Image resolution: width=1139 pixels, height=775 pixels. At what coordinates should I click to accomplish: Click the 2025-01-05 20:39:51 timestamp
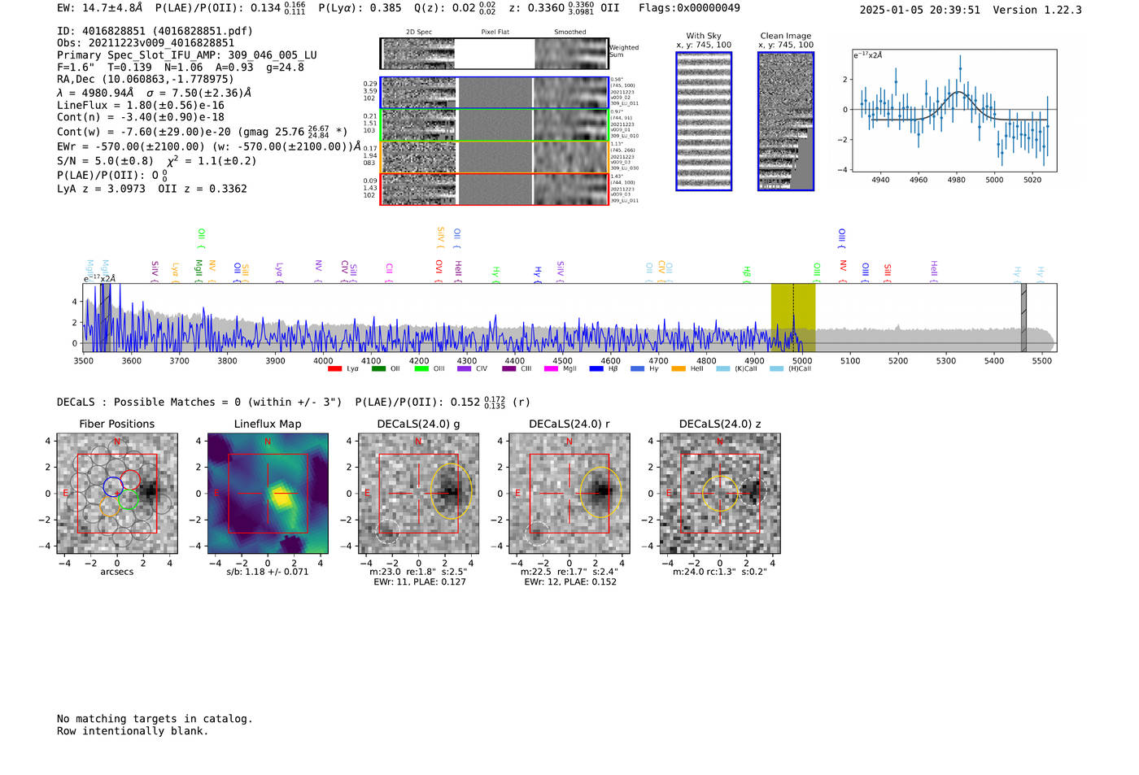(x=919, y=10)
